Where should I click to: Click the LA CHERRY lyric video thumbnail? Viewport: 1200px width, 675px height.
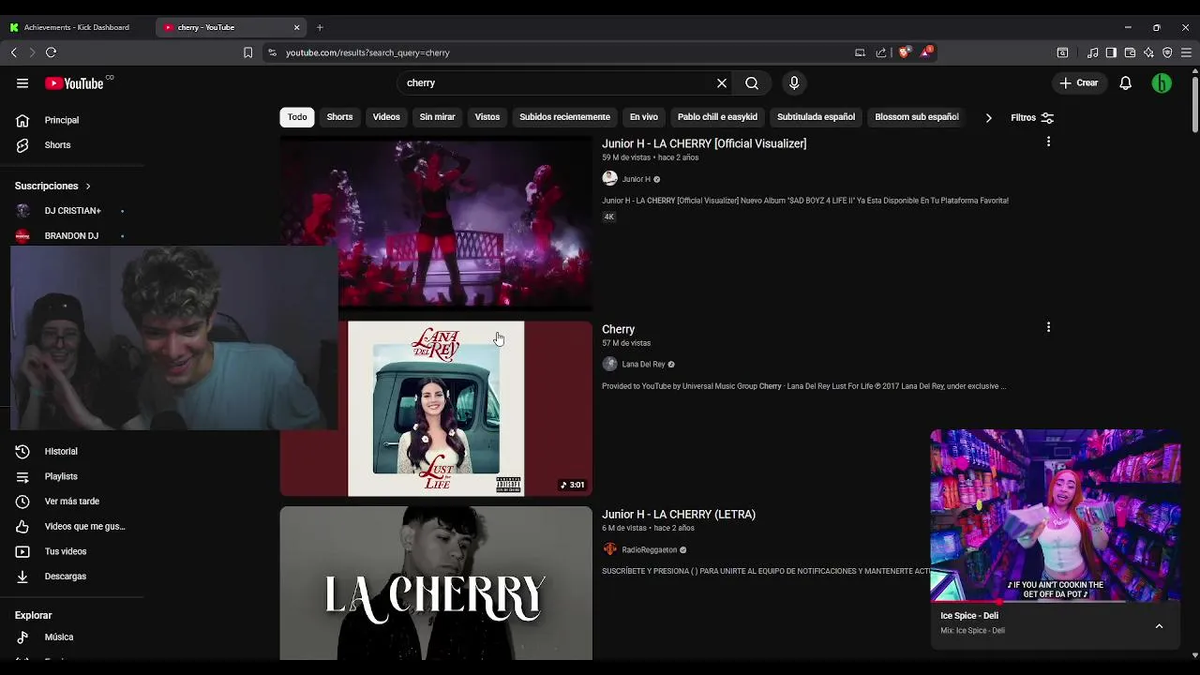pyautogui.click(x=436, y=583)
